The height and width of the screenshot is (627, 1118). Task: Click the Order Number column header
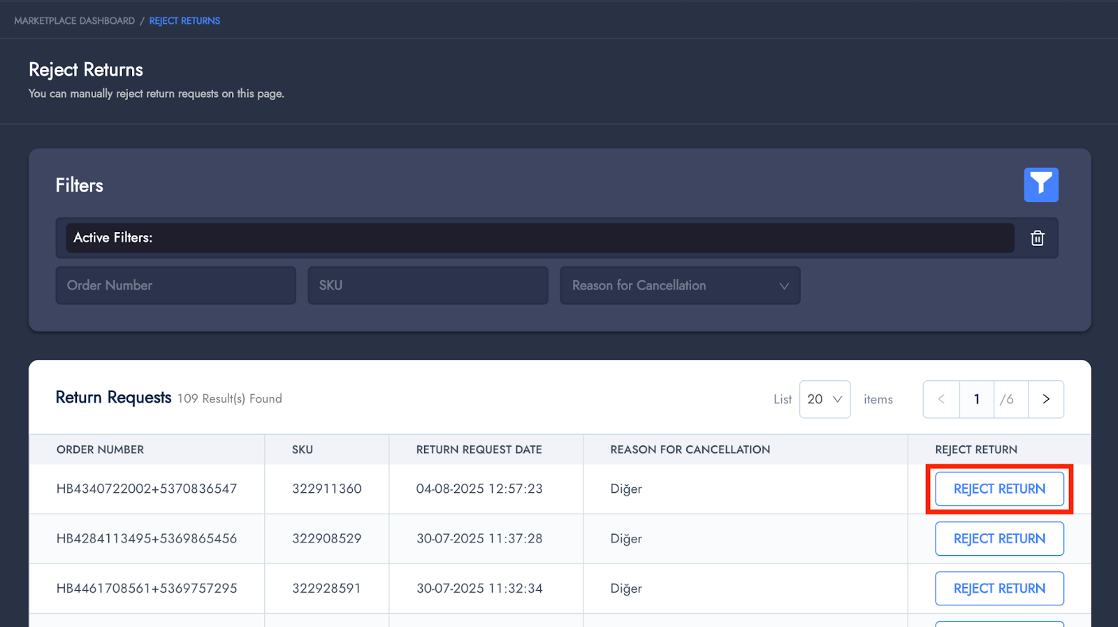[x=100, y=449]
